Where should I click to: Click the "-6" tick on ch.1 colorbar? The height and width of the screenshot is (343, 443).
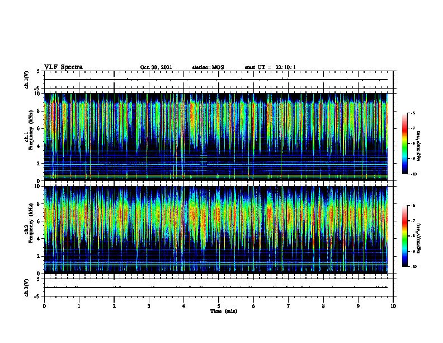point(413,113)
